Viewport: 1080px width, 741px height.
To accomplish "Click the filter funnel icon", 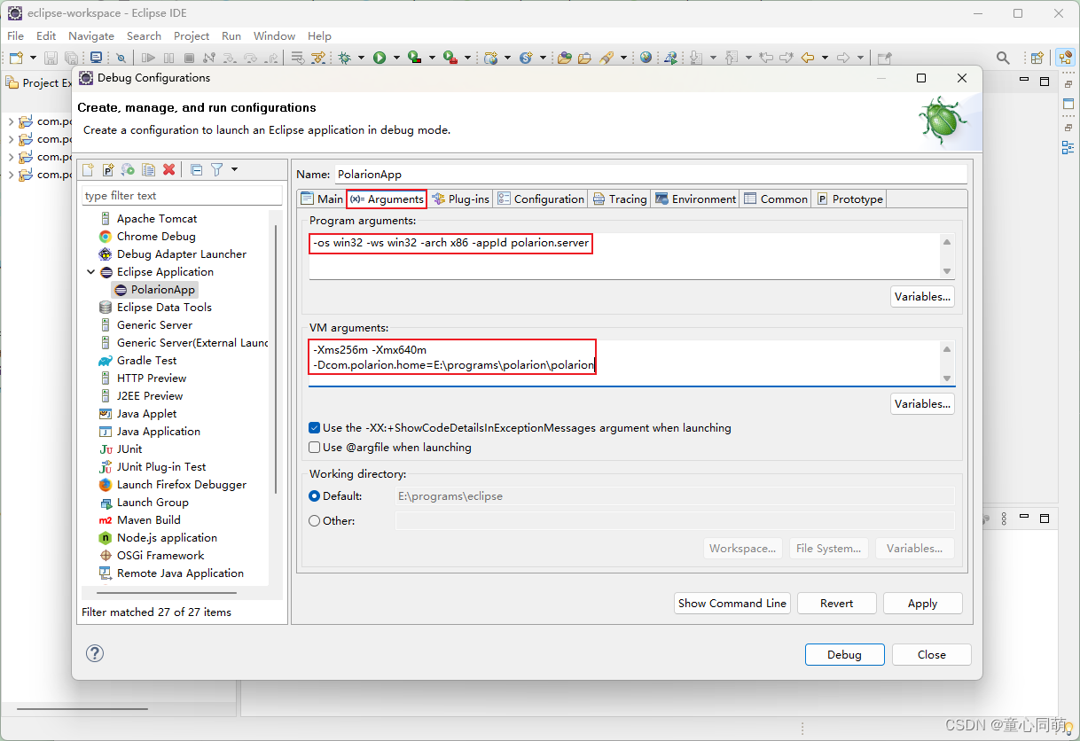I will [x=216, y=169].
